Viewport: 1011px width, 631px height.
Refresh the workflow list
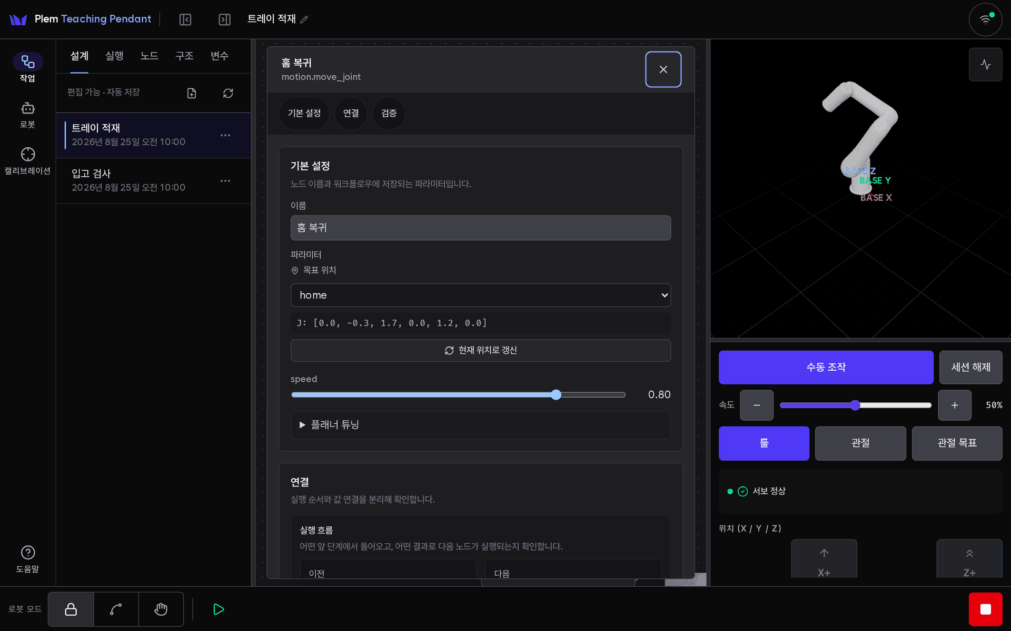[228, 93]
